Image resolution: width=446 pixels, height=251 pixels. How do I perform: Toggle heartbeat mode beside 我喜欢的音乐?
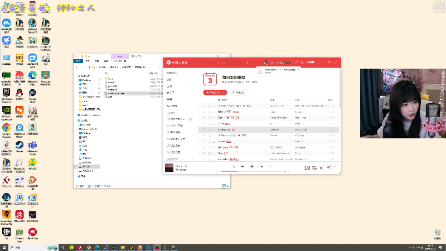(x=191, y=119)
